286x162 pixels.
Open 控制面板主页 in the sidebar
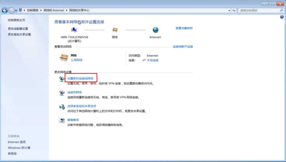[x=17, y=20]
